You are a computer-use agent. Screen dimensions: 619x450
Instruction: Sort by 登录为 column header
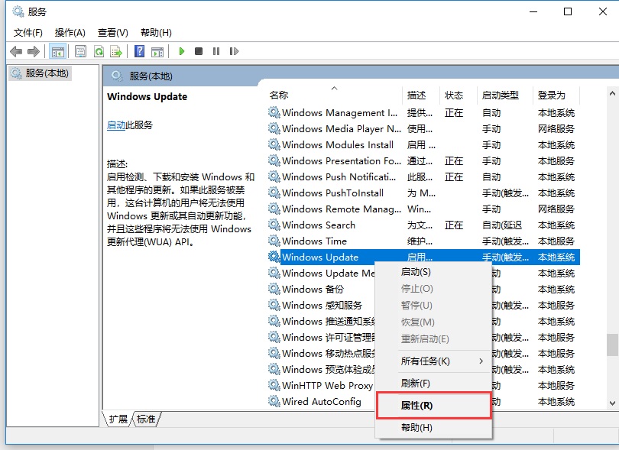point(556,96)
